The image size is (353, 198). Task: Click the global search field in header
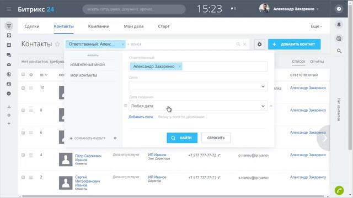point(134,9)
